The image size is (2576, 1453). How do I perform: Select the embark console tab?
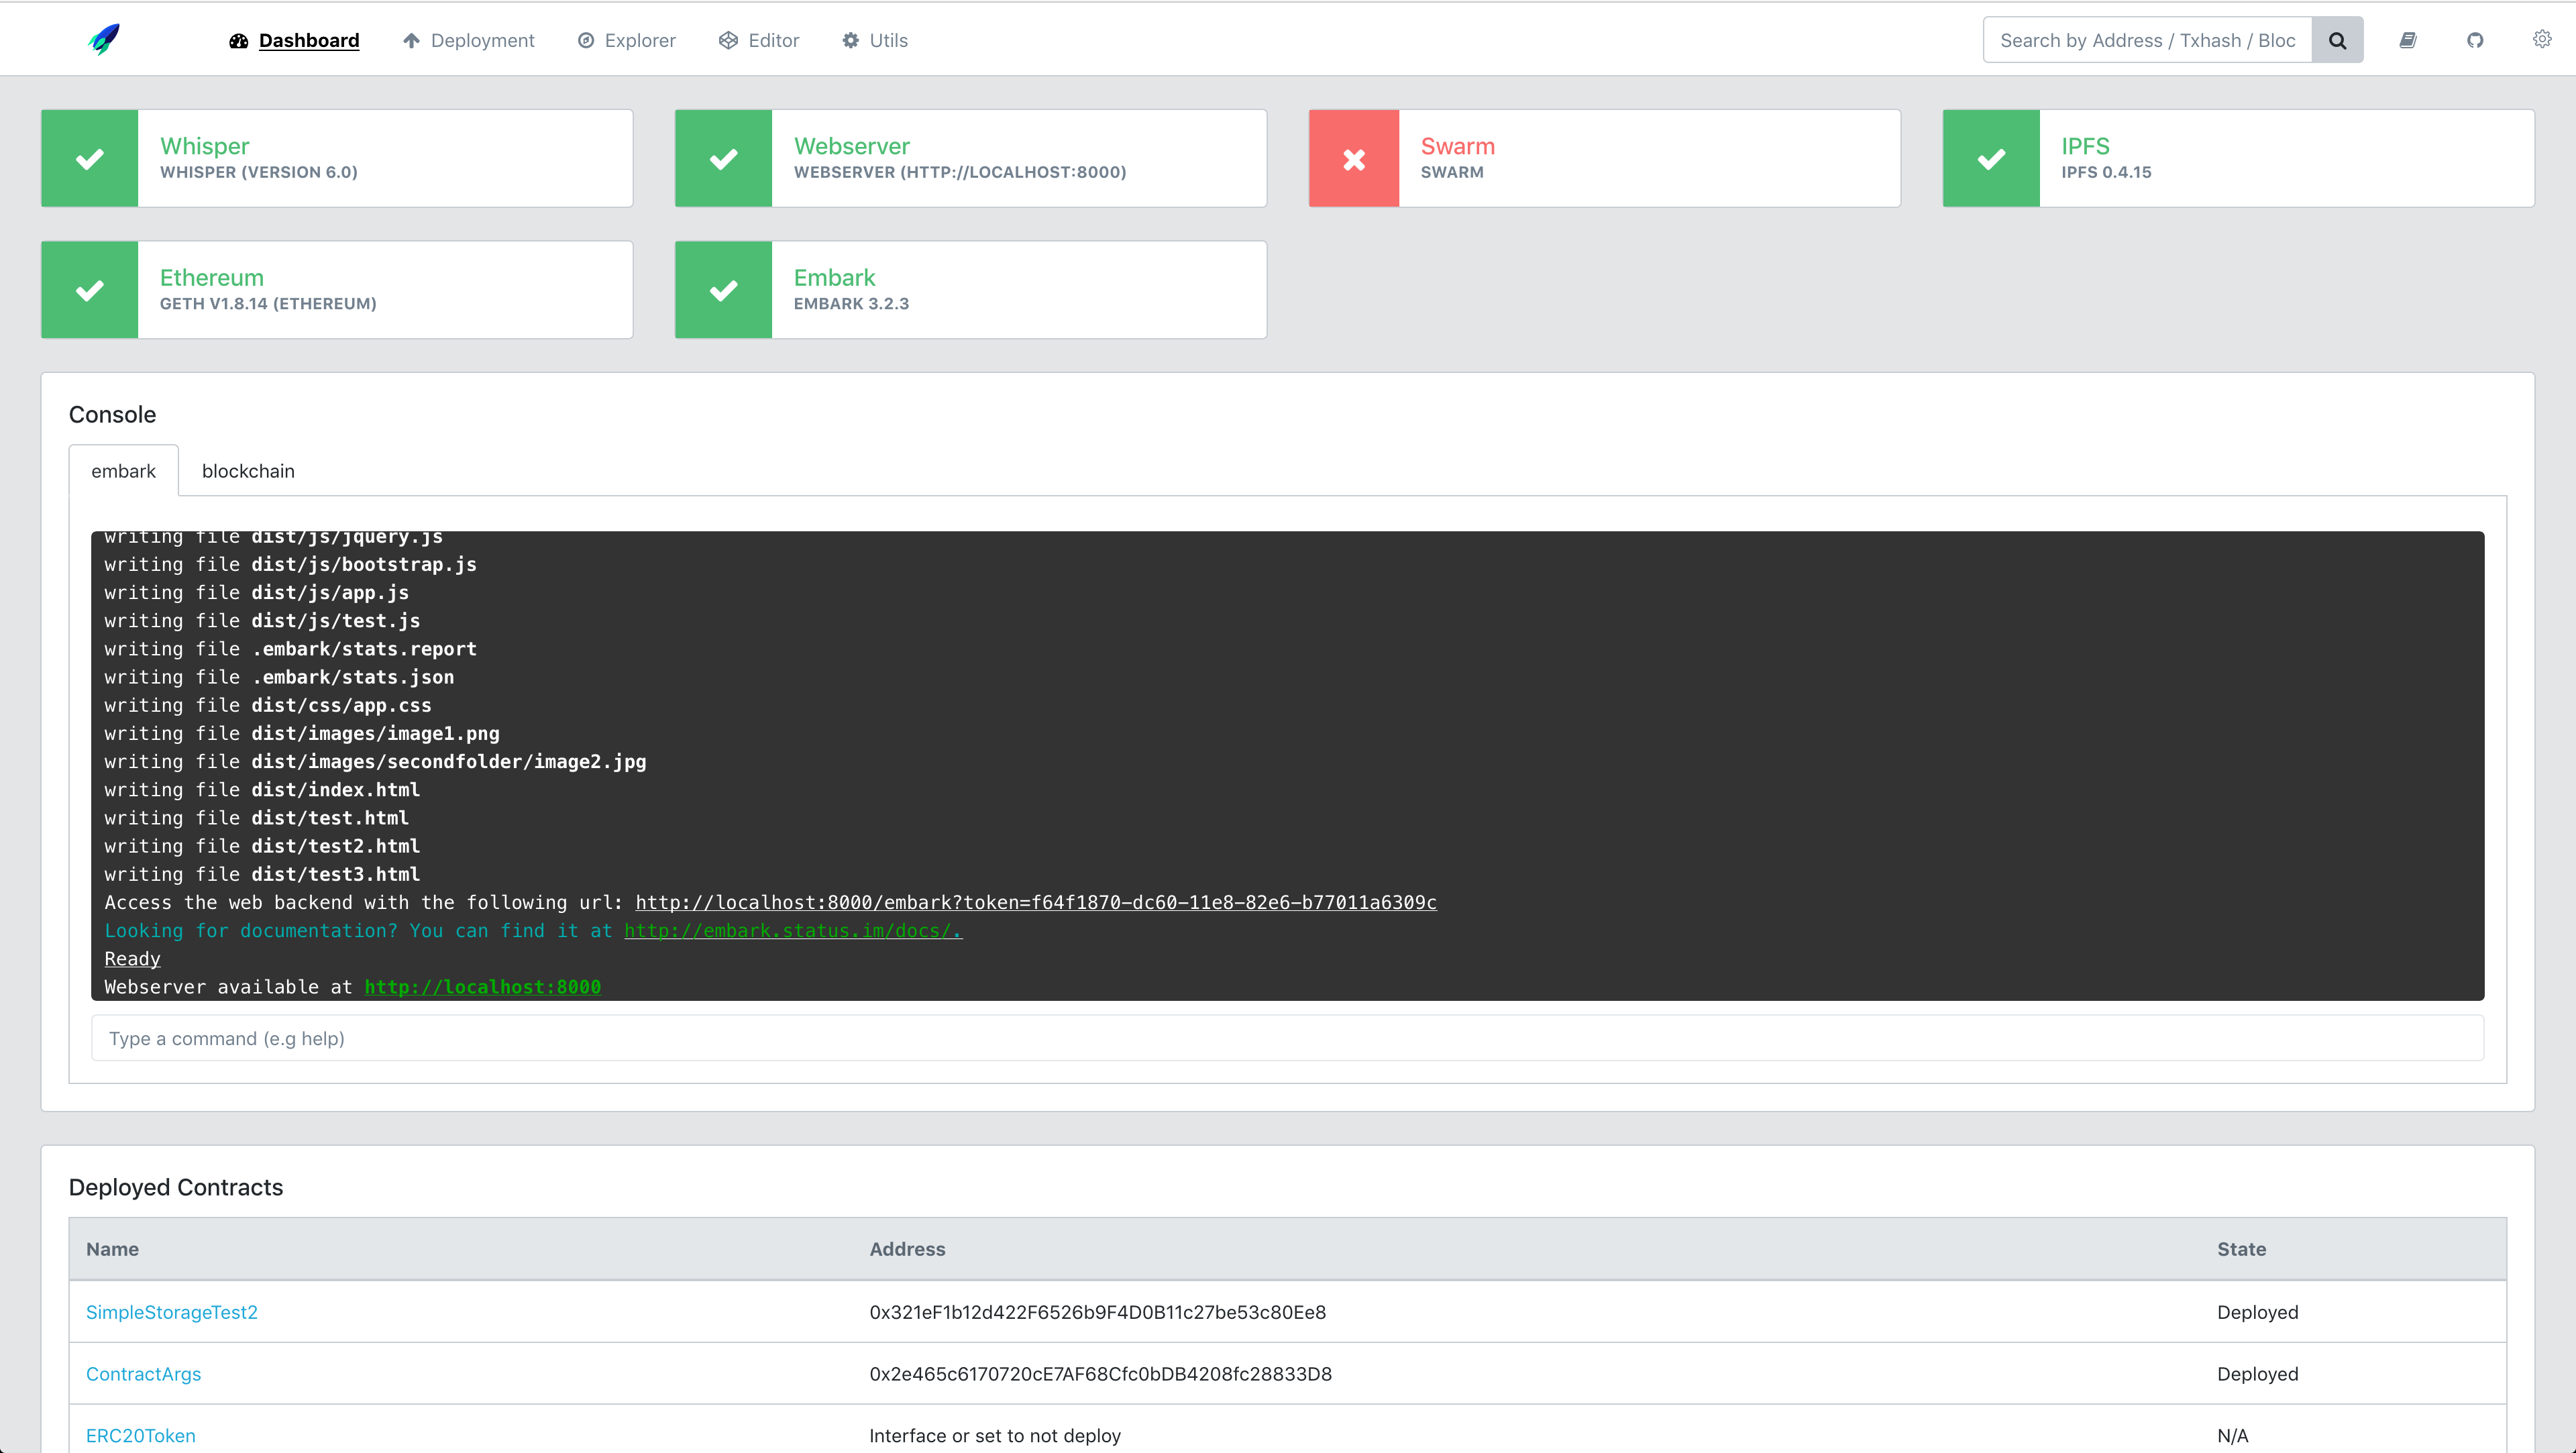coord(124,471)
